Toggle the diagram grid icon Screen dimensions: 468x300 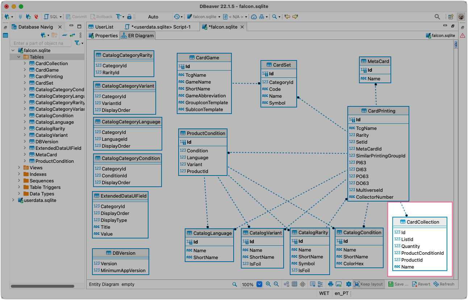[x=294, y=284]
